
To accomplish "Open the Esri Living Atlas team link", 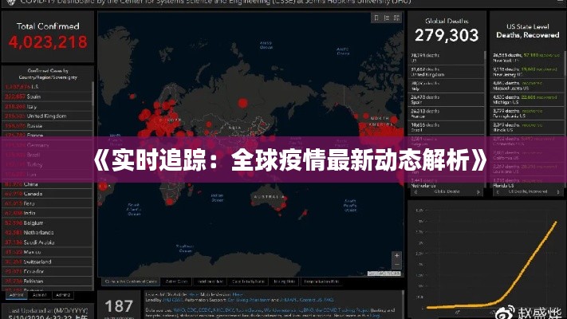I will (248, 300).
